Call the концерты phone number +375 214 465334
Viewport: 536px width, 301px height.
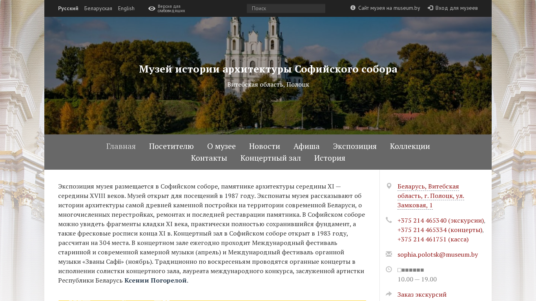(x=440, y=230)
